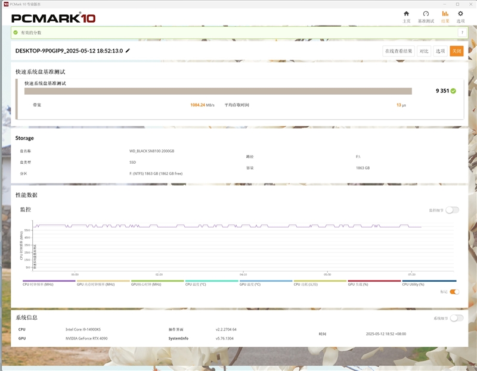Switch to the Results (结果) tab
Image resolution: width=477 pixels, height=371 pixels.
pyautogui.click(x=445, y=17)
